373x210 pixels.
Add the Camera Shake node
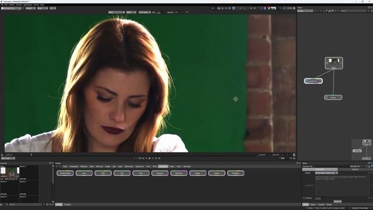65,173
